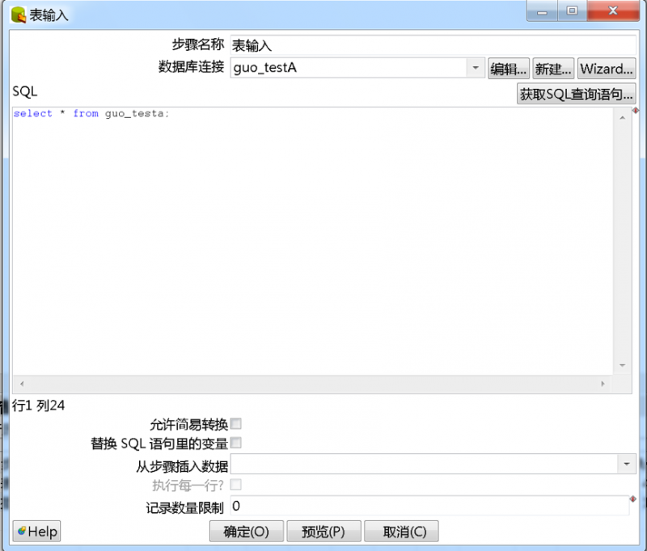Preview data using the 预览(P) button

coord(323,532)
